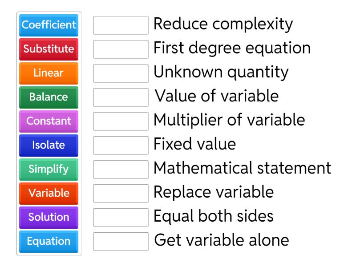Screen dimensions: 356x267
Task: Click the Constant word tile
Action: tap(48, 121)
